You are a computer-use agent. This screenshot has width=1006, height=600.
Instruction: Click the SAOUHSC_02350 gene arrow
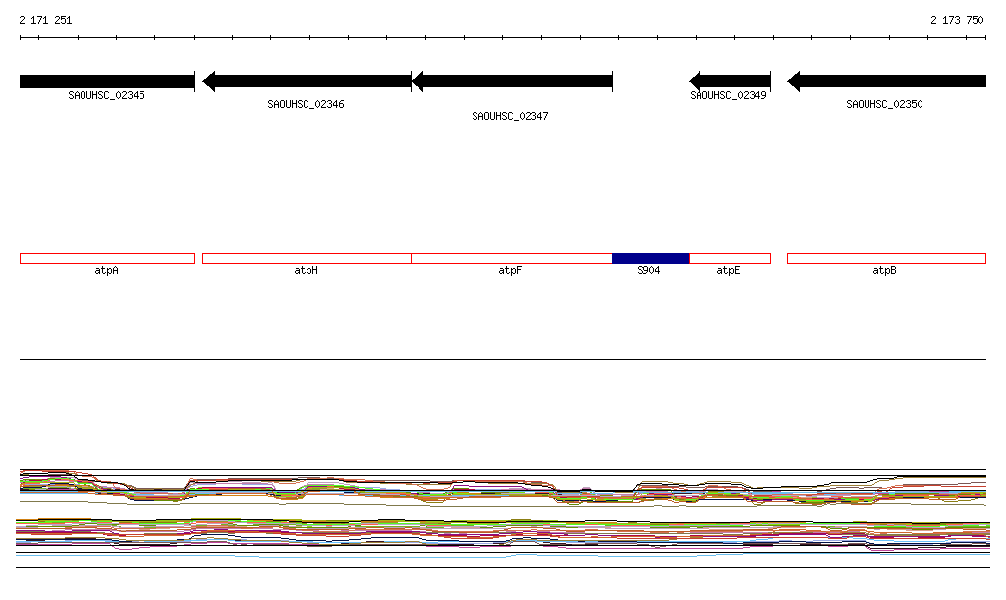887,82
